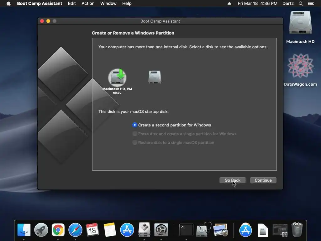This screenshot has width=321, height=241.
Task: Open the Boot Camp Assistant application menu
Action: pos(39,3)
